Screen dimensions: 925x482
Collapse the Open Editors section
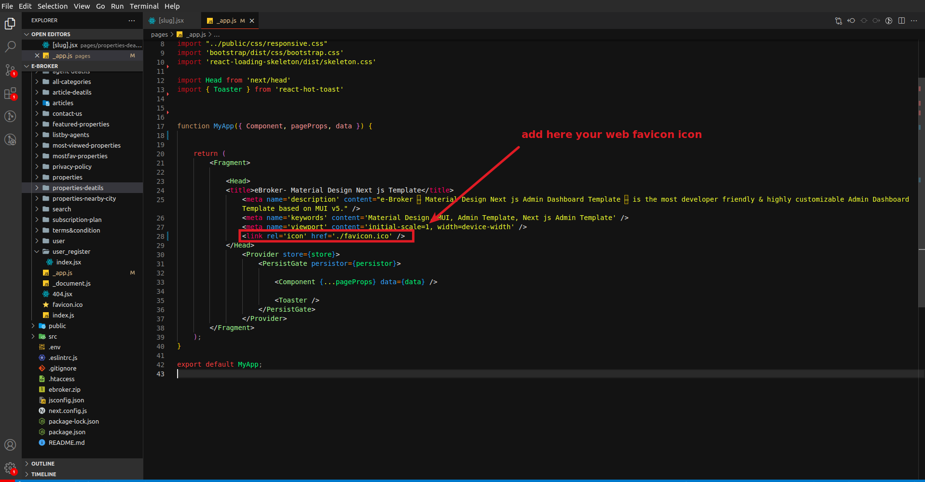[82, 34]
